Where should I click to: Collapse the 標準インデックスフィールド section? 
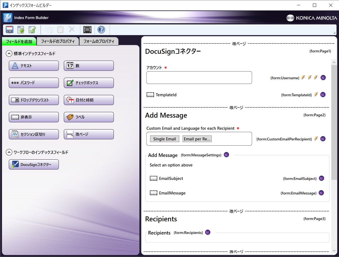[x=9, y=54]
